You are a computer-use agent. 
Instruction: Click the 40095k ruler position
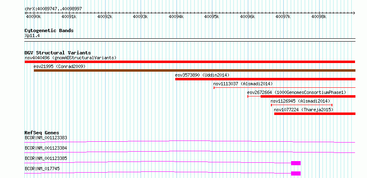point(212,17)
